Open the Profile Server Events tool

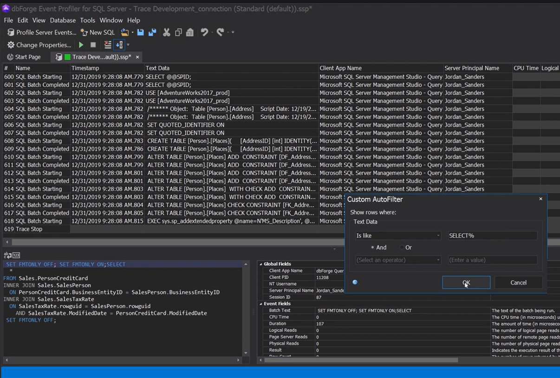point(41,32)
